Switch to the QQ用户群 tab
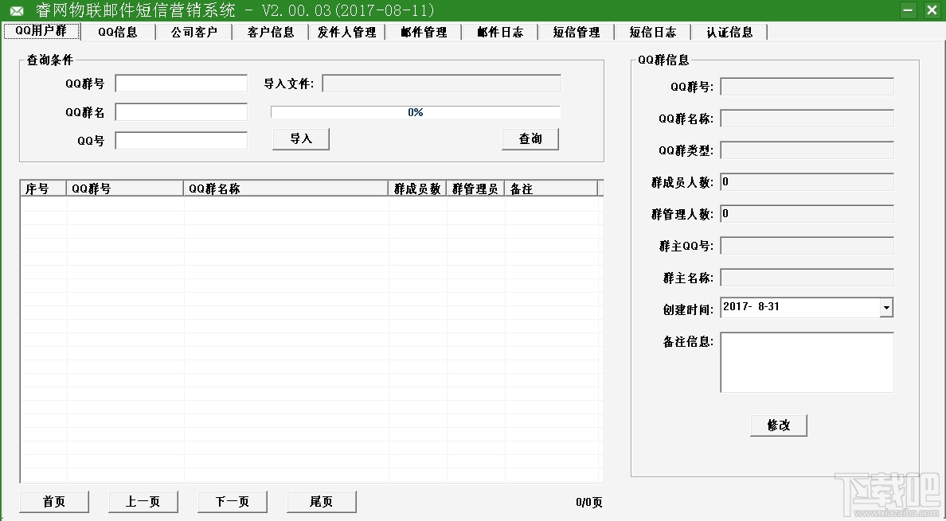The image size is (946, 521). point(41,31)
